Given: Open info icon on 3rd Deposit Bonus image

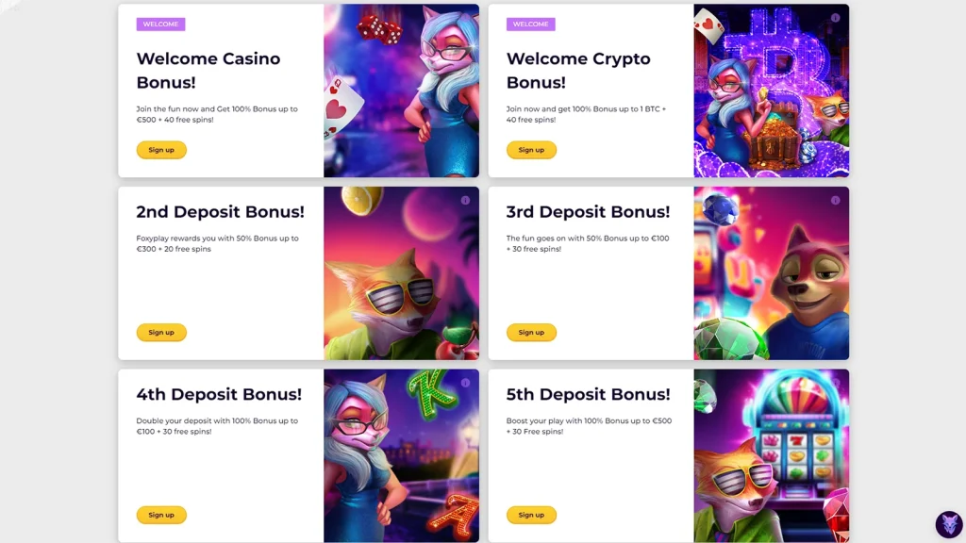Looking at the screenshot, I should [836, 201].
